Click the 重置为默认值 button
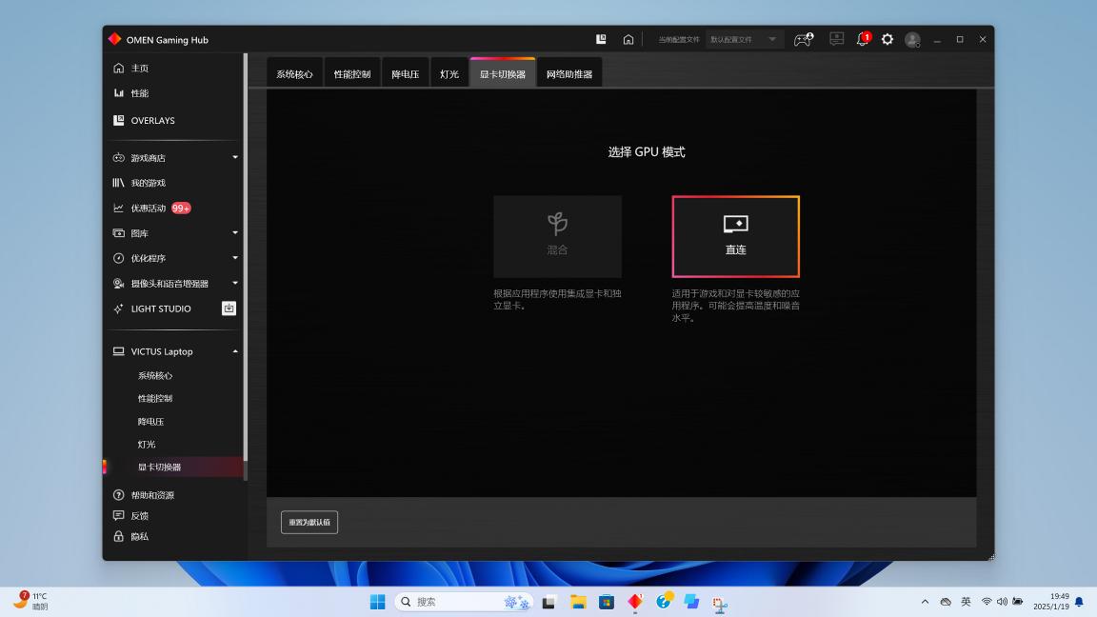 tap(309, 522)
